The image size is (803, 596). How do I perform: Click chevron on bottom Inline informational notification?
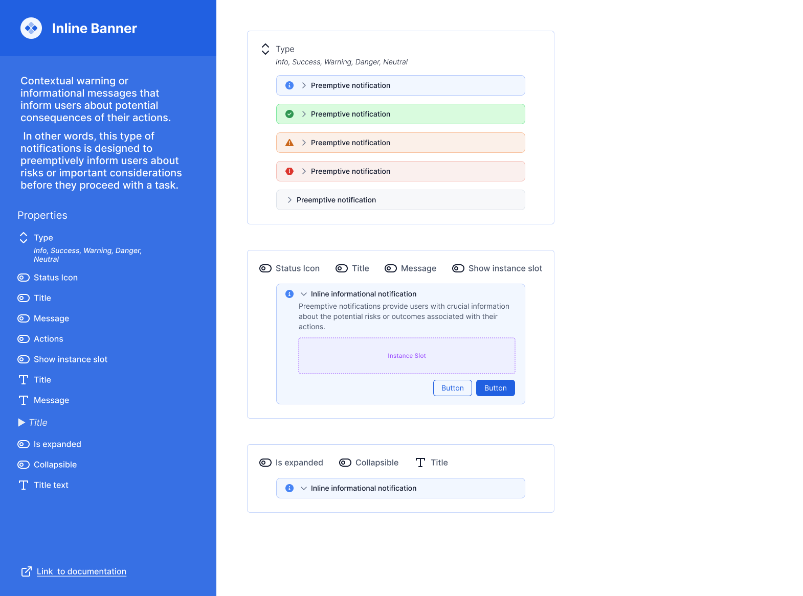[304, 488]
